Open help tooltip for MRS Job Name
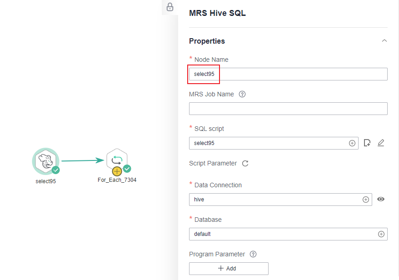 [242, 94]
